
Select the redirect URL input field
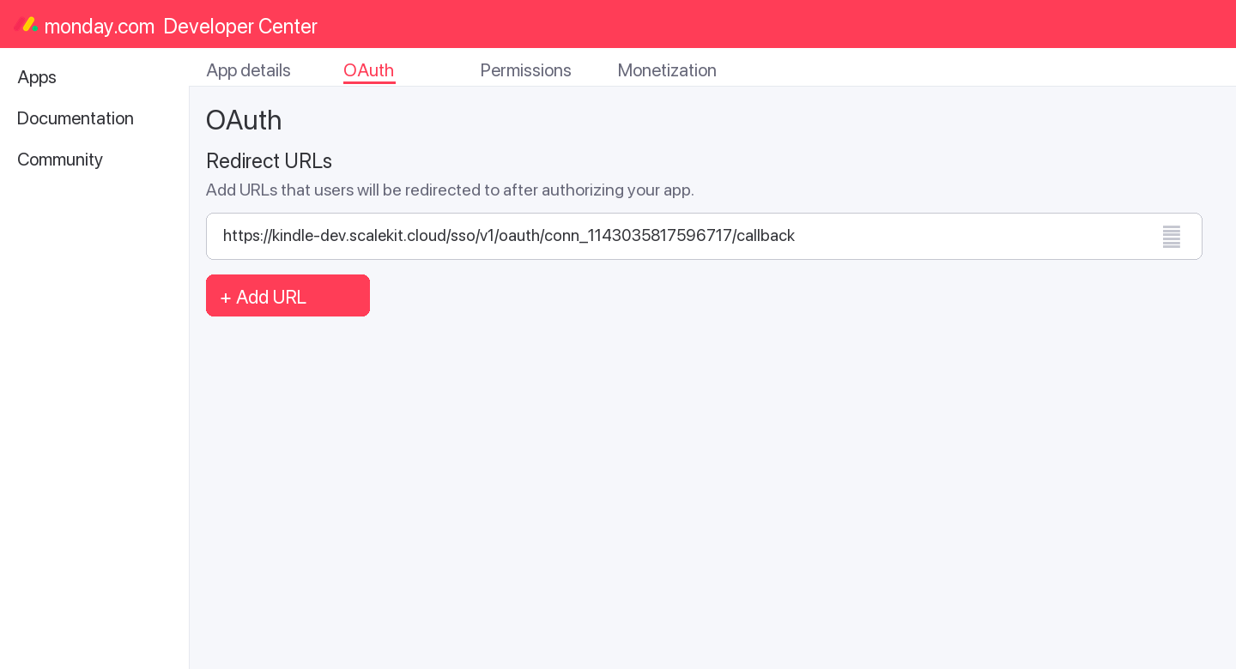704,236
